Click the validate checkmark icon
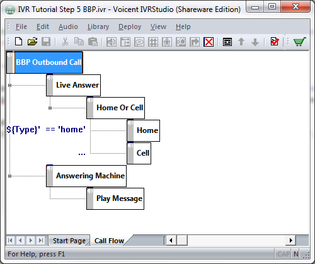315x264 pixels. [x=275, y=42]
